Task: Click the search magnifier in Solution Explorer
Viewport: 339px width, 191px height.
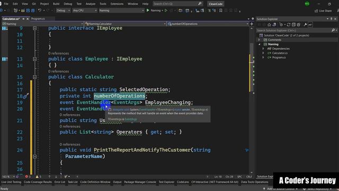Action: tap(333, 30)
